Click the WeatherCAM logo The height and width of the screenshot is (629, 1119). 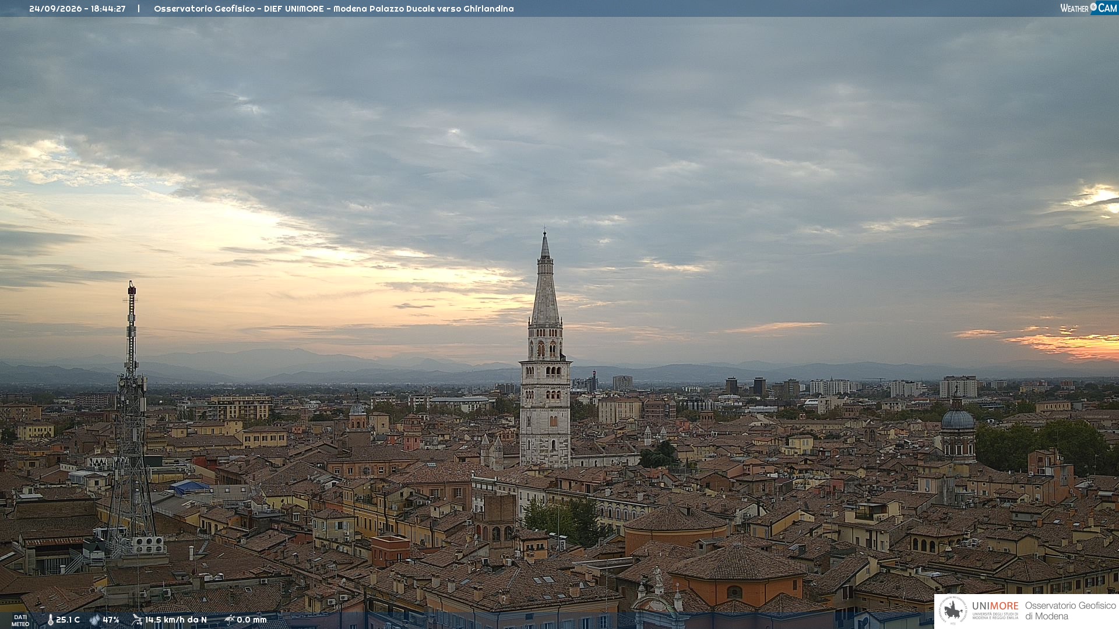[1089, 8]
